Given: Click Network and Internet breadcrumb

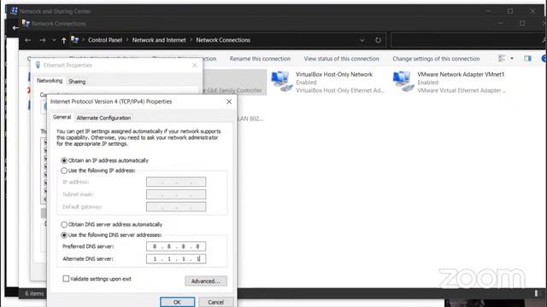Looking at the screenshot, I should point(159,40).
